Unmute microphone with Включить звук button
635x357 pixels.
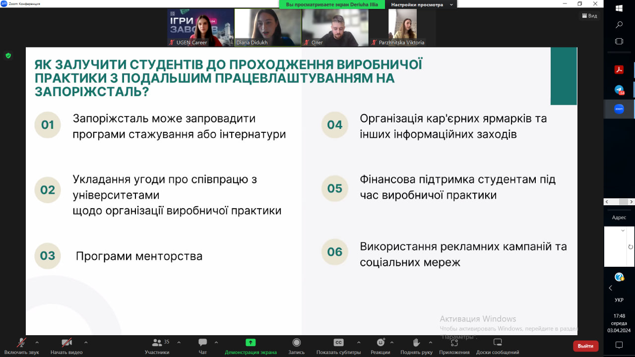pos(21,343)
